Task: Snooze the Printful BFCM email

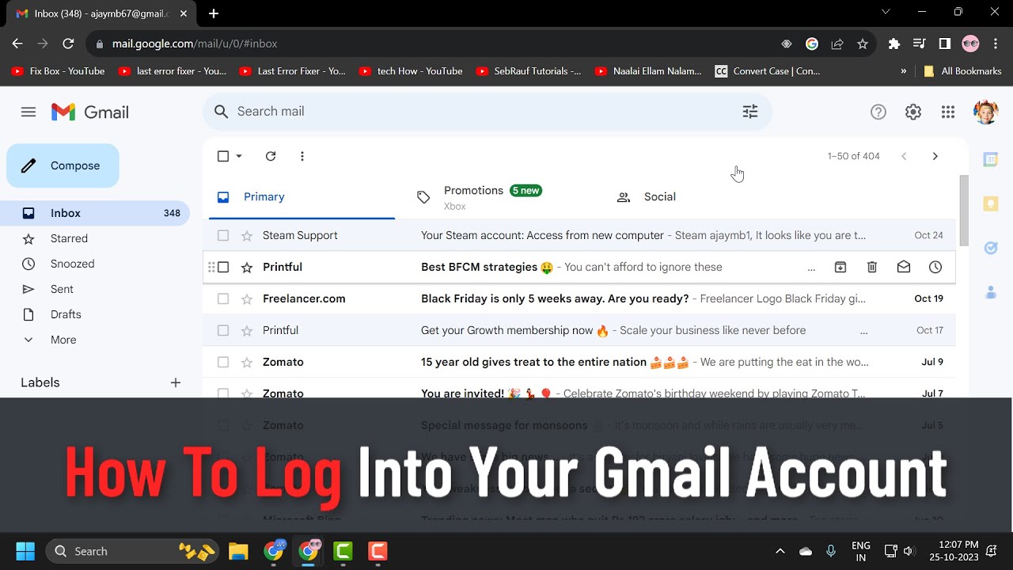Action: pyautogui.click(x=935, y=267)
